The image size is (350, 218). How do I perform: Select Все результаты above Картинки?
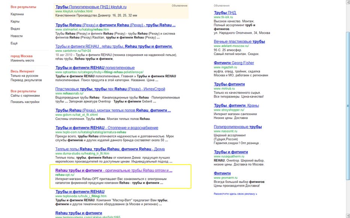(x=23, y=7)
